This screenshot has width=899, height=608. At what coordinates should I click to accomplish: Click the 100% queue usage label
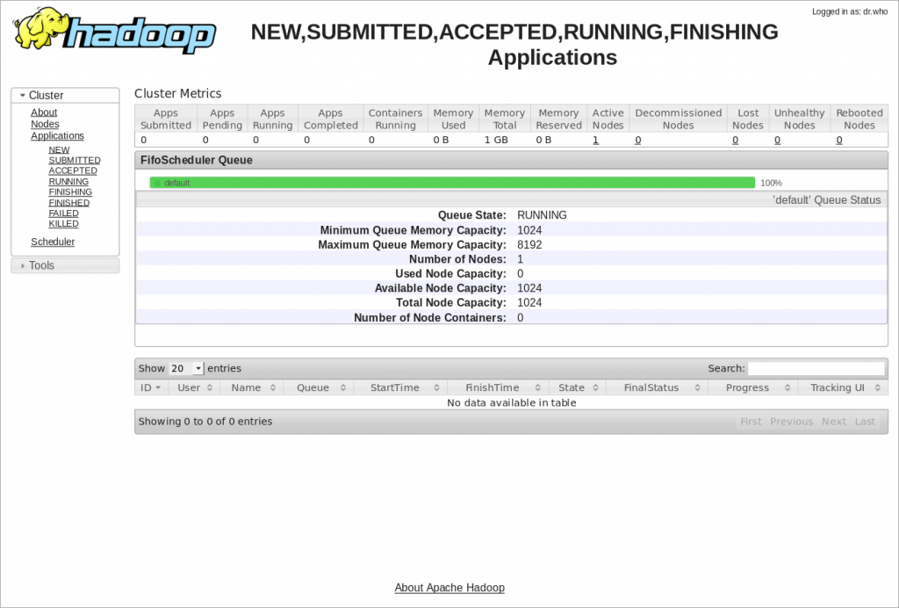coord(771,183)
